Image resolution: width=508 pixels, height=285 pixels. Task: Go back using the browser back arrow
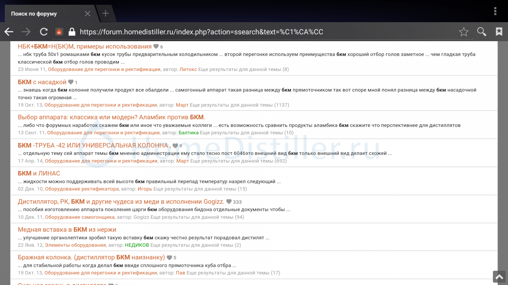9,32
